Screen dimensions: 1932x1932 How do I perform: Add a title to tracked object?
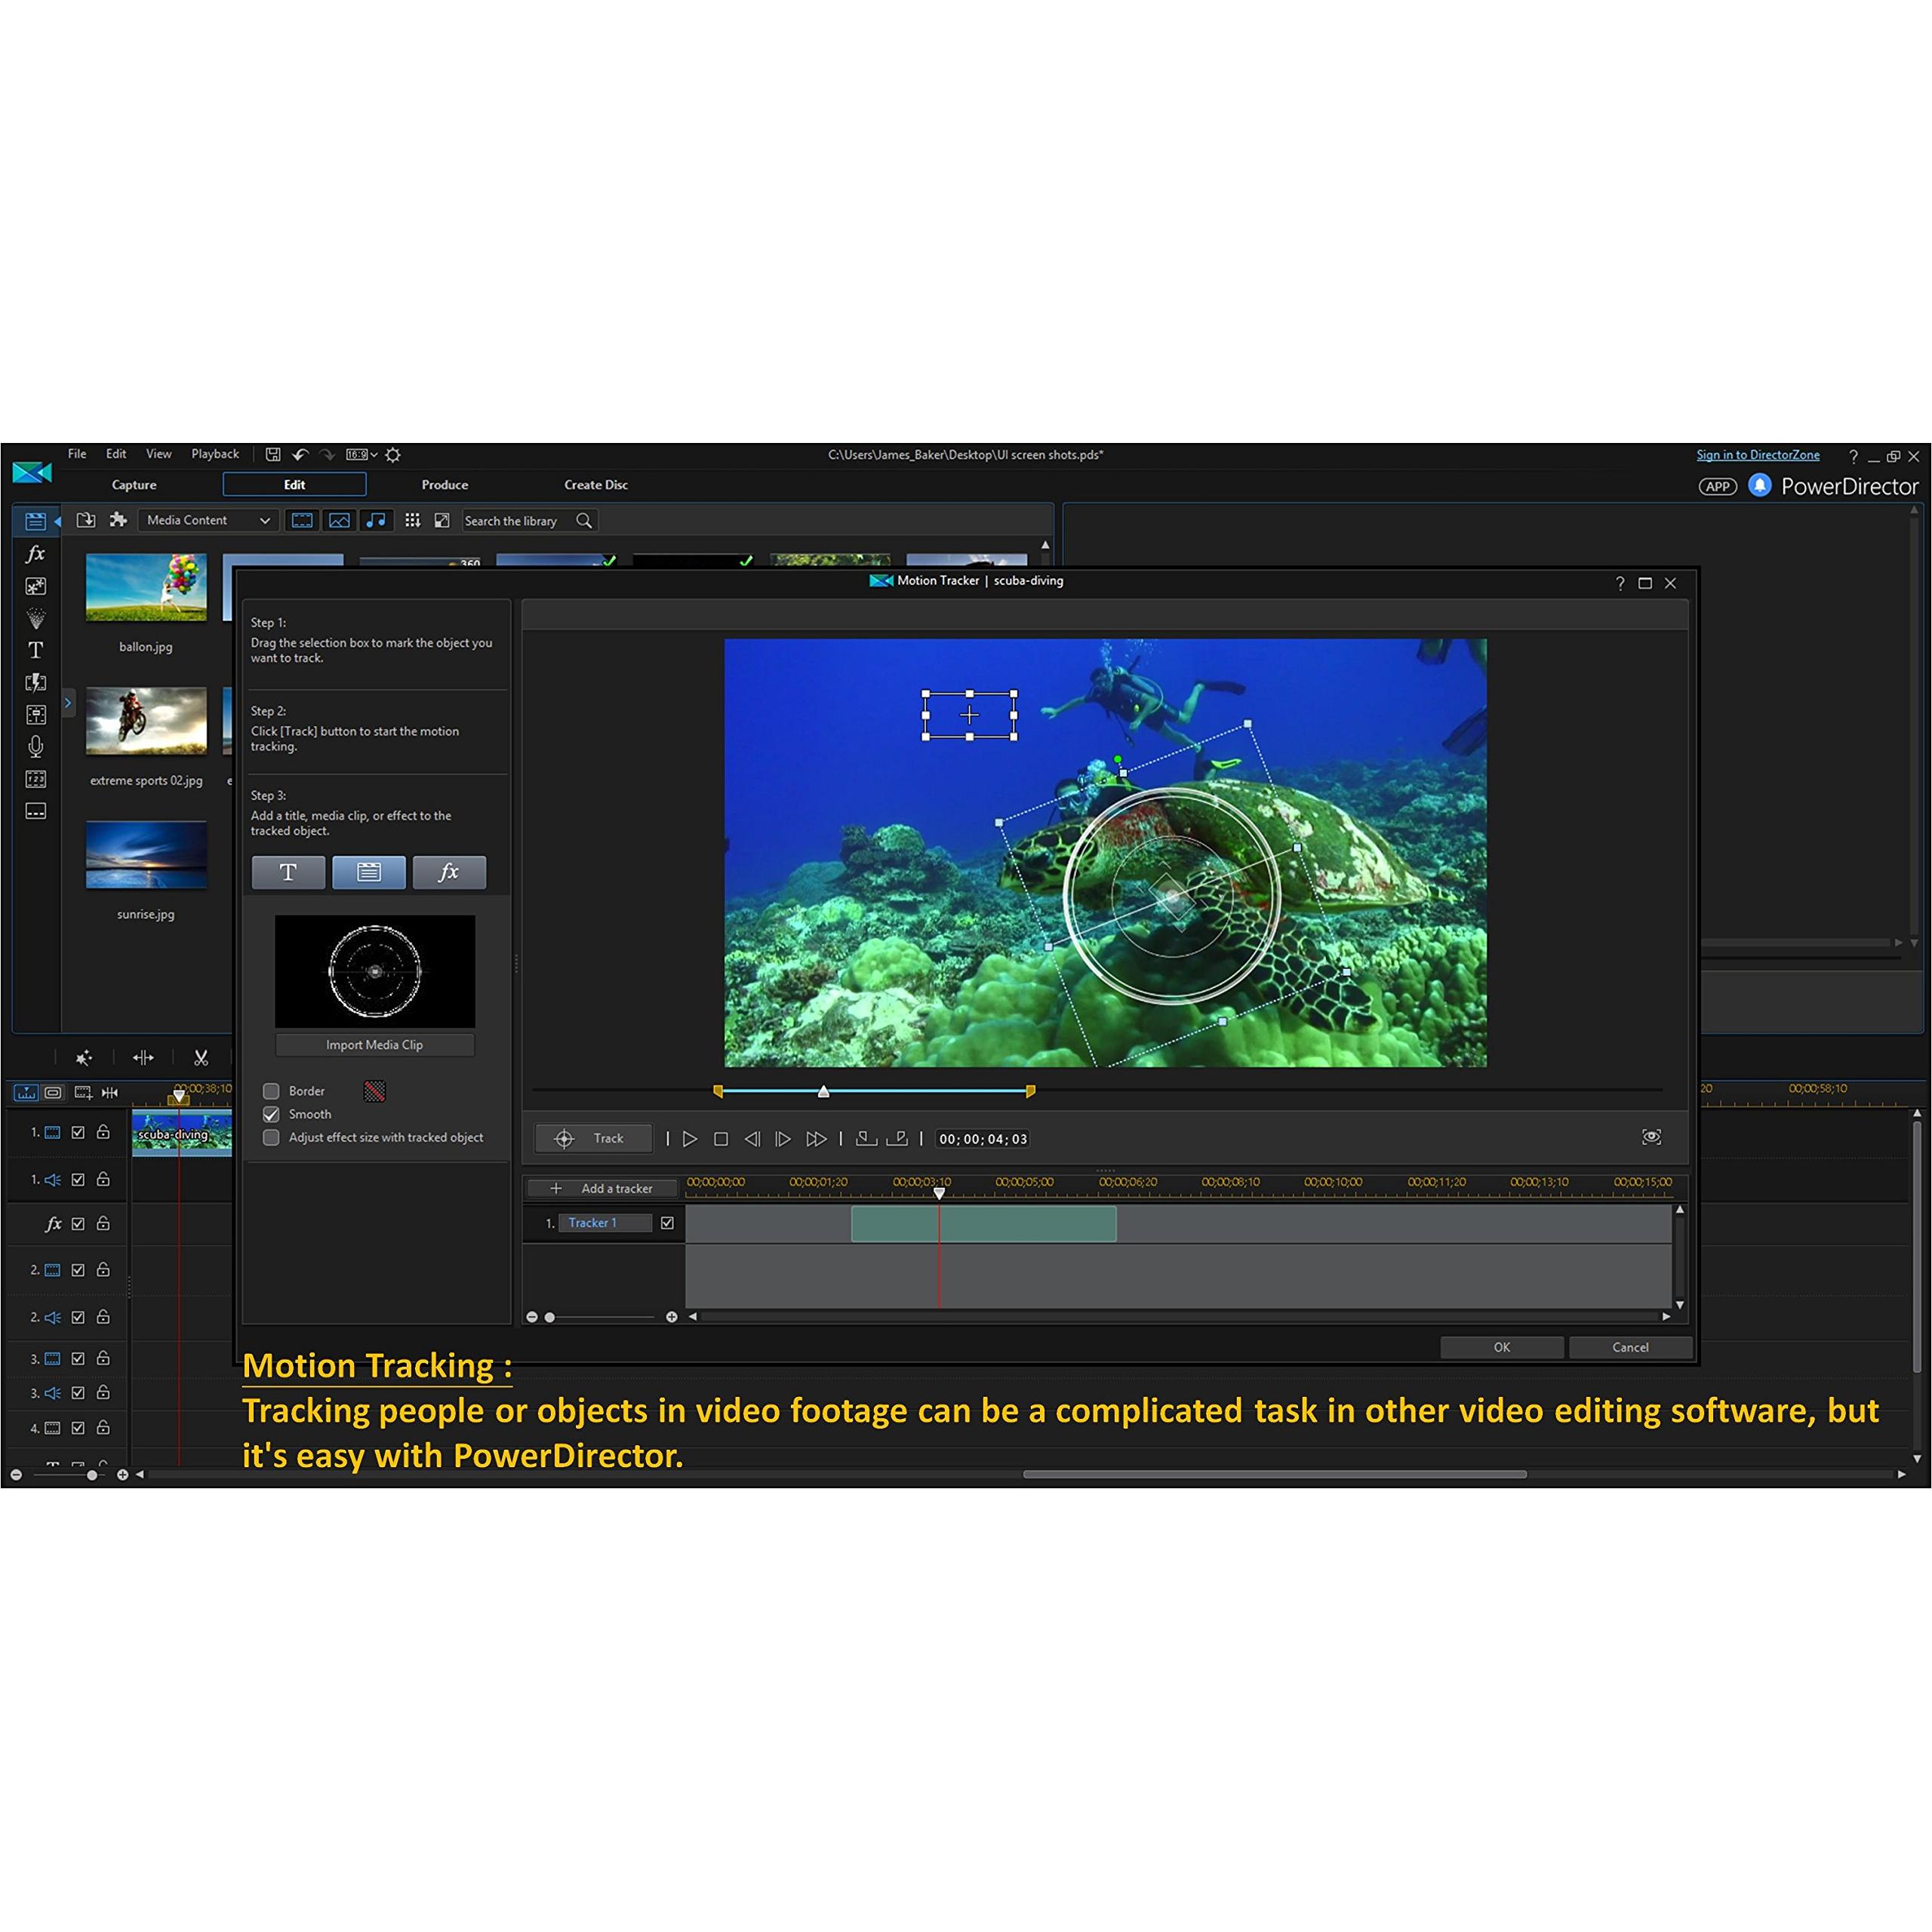pyautogui.click(x=288, y=872)
